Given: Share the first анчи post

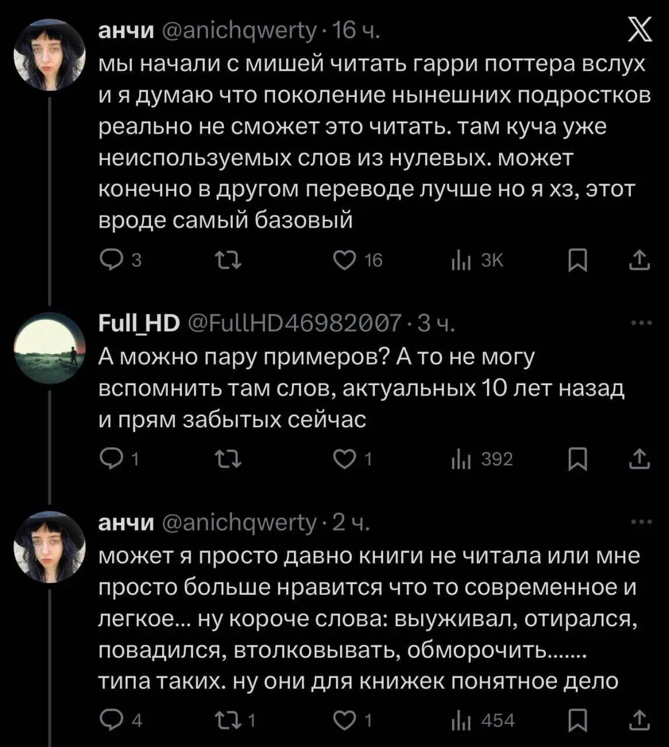Looking at the screenshot, I should (x=639, y=260).
